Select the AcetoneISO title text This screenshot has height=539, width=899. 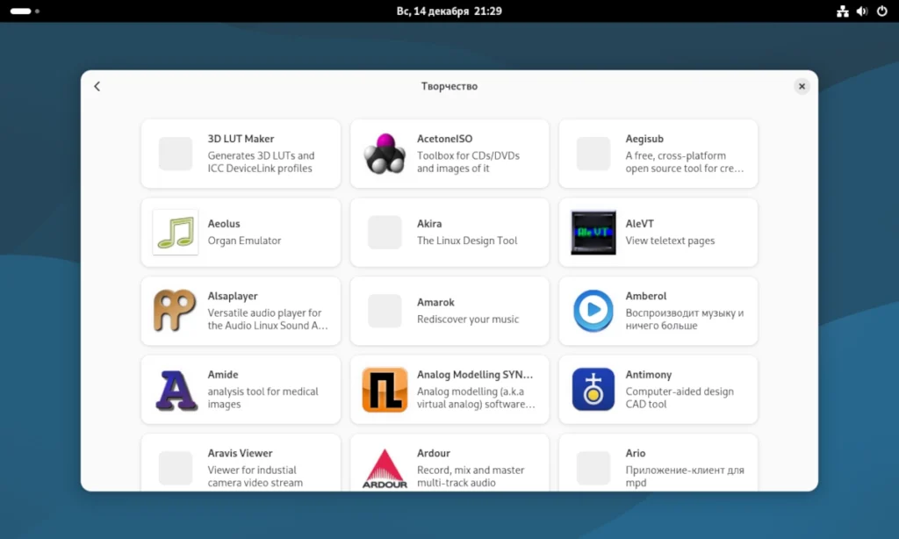point(444,139)
